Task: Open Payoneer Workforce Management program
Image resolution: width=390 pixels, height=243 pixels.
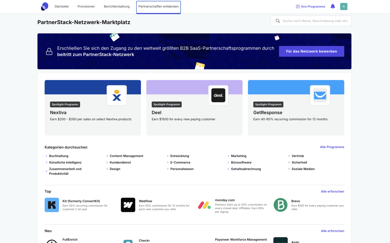Action: 241,240
